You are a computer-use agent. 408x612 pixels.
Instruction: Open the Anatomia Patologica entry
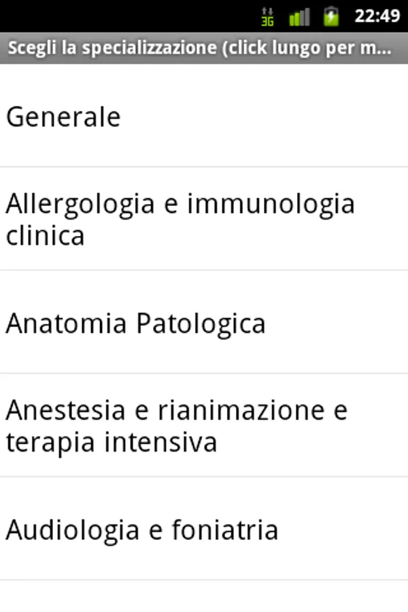point(204,322)
